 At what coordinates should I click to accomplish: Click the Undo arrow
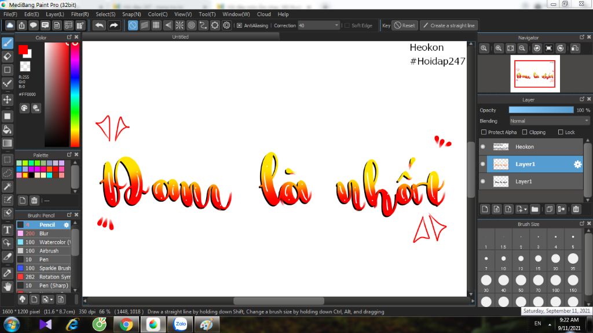[x=99, y=25]
